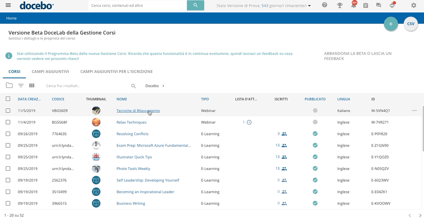Click the teal search button

pyautogui.click(x=196, y=5)
